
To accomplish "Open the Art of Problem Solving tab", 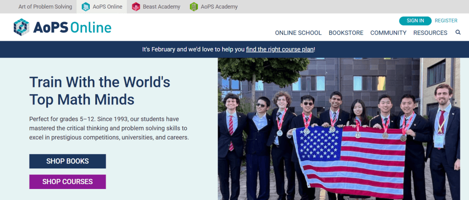I will pyautogui.click(x=45, y=6).
